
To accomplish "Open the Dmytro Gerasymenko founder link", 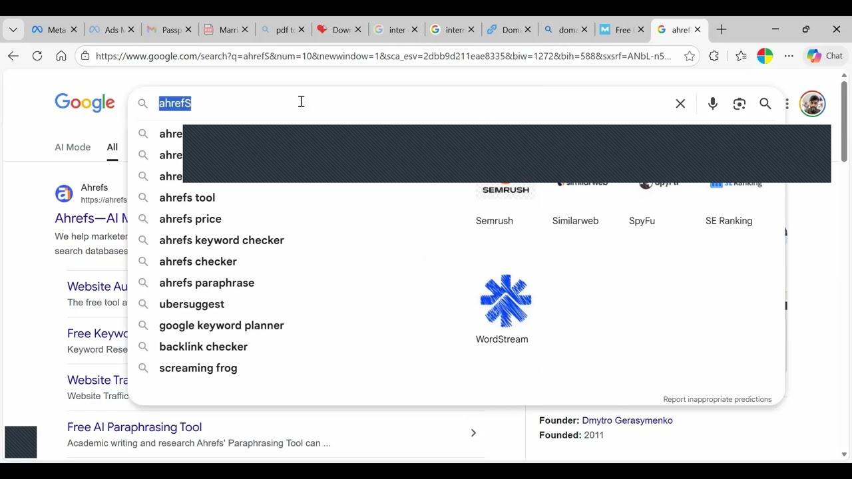I will click(627, 420).
